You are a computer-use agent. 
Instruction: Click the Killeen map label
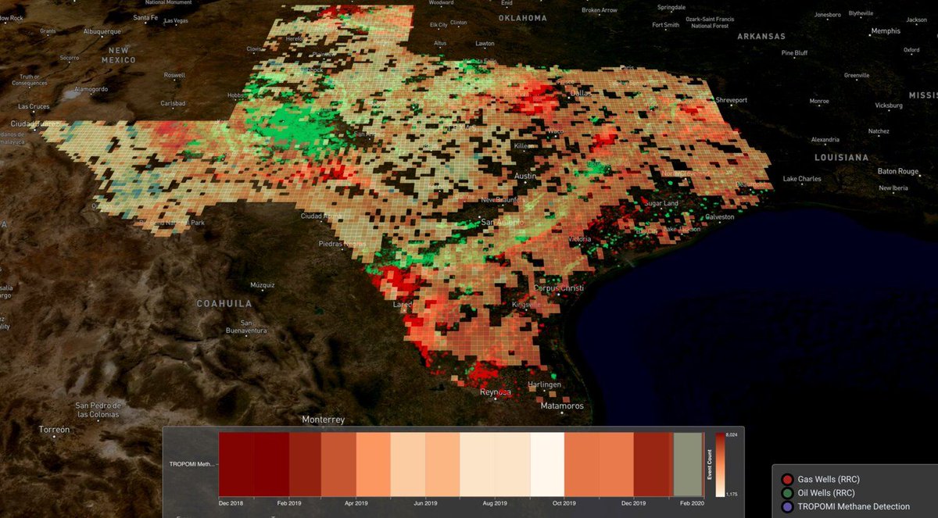[x=524, y=146]
